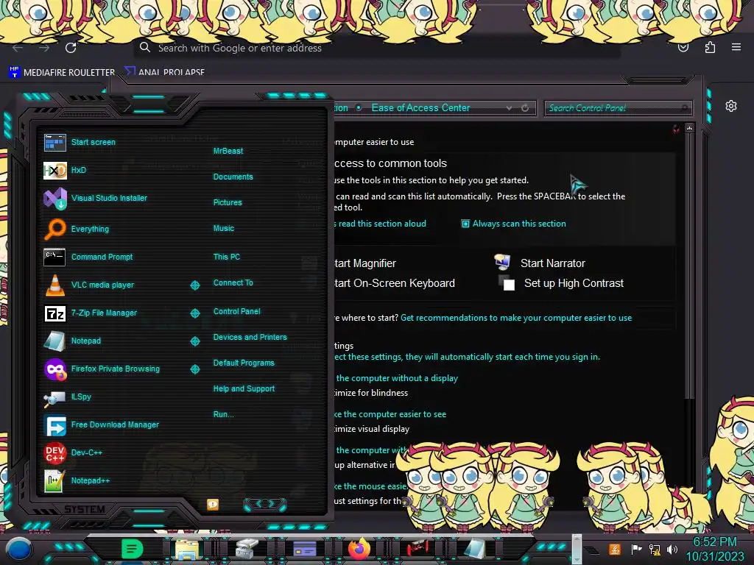Click Search Control Panel field
Image resolution: width=754 pixels, height=565 pixels.
point(618,108)
